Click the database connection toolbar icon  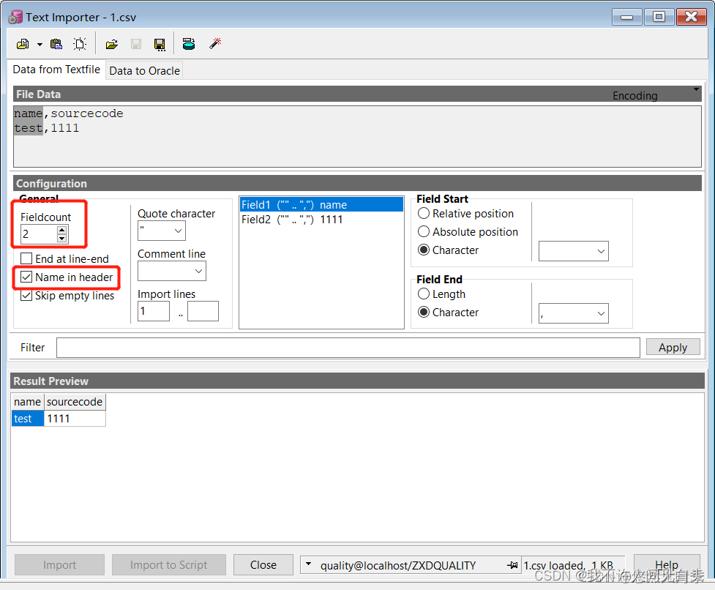tap(189, 44)
